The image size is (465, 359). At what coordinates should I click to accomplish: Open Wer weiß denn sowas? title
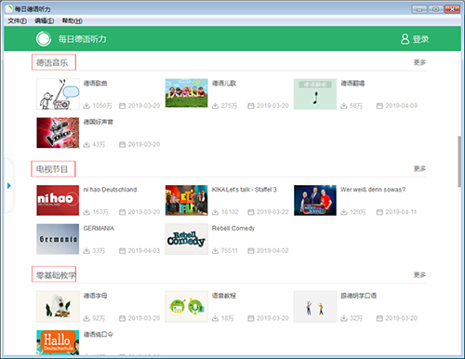373,190
